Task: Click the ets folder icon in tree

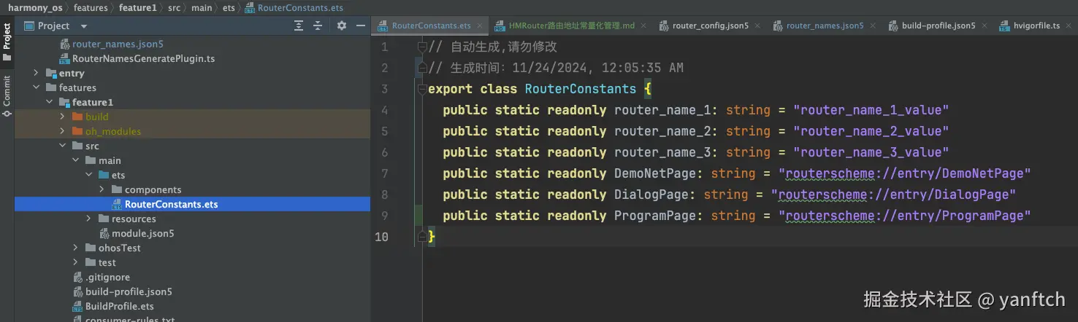Action: point(104,175)
